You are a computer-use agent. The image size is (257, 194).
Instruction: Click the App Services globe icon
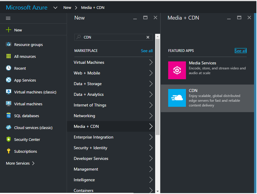click(x=9, y=80)
